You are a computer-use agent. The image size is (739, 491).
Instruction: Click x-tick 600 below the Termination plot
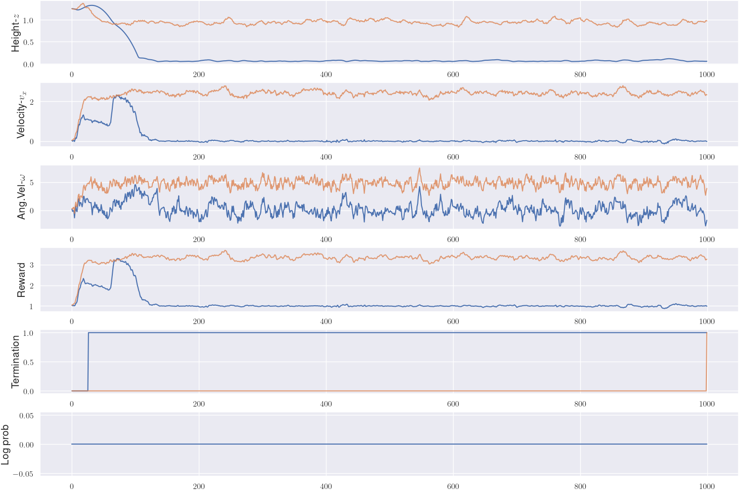coord(453,404)
